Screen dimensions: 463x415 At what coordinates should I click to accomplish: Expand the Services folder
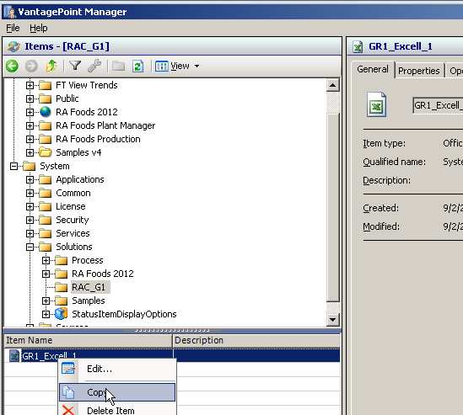[30, 233]
